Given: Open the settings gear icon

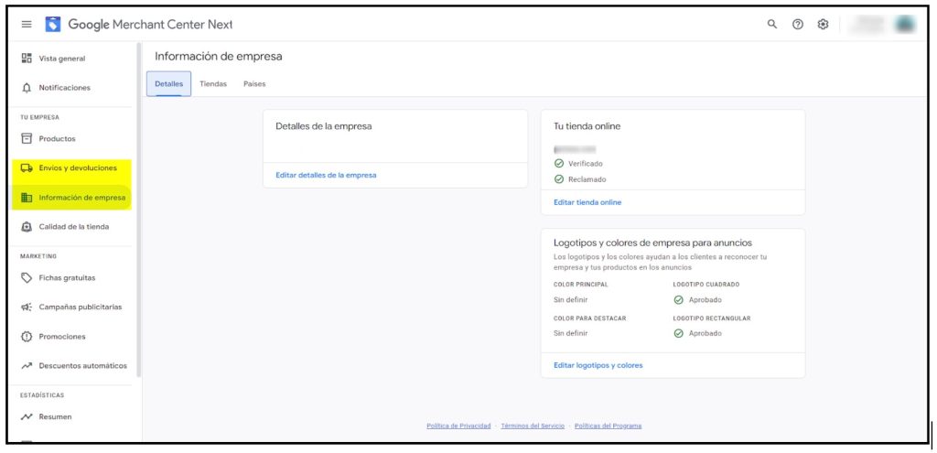Looking at the screenshot, I should point(823,25).
